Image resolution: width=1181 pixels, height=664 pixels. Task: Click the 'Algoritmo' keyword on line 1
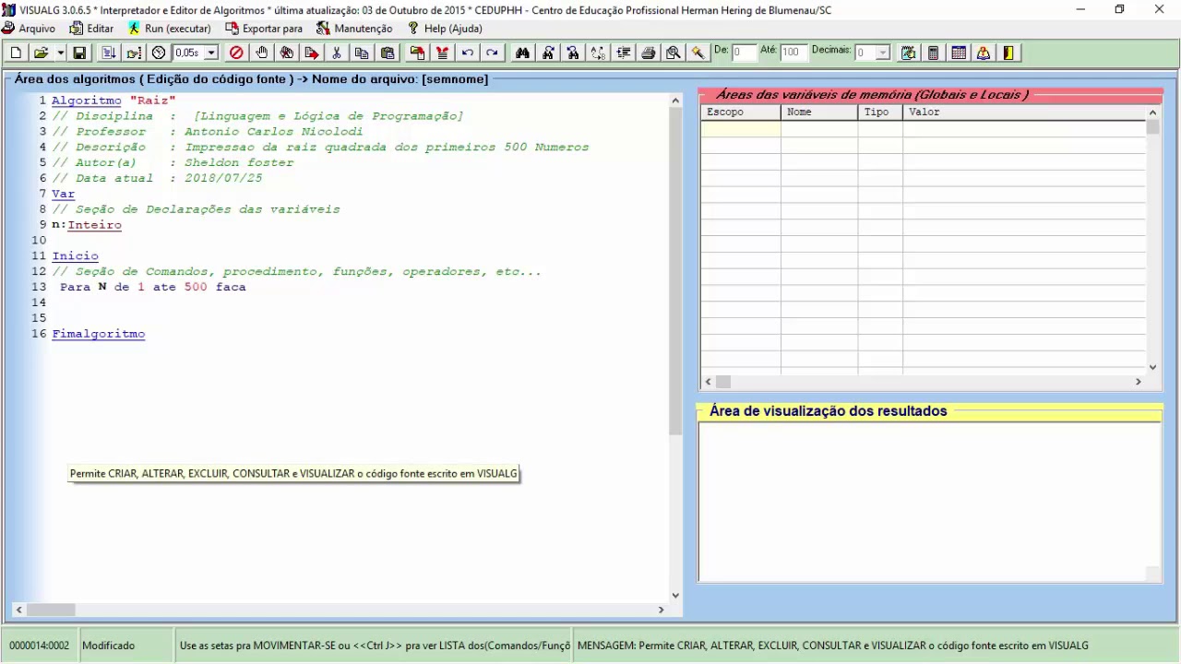(87, 100)
